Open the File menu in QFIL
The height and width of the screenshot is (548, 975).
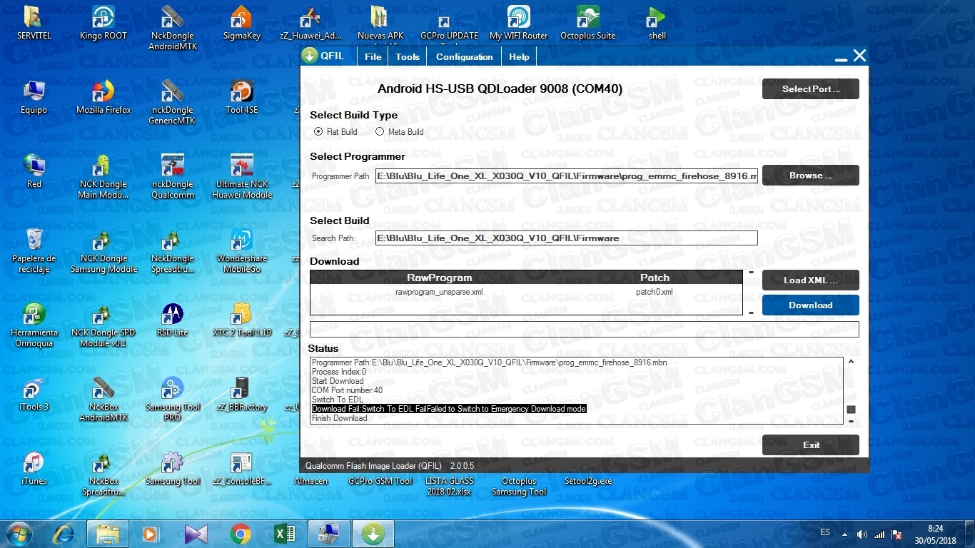pos(373,56)
